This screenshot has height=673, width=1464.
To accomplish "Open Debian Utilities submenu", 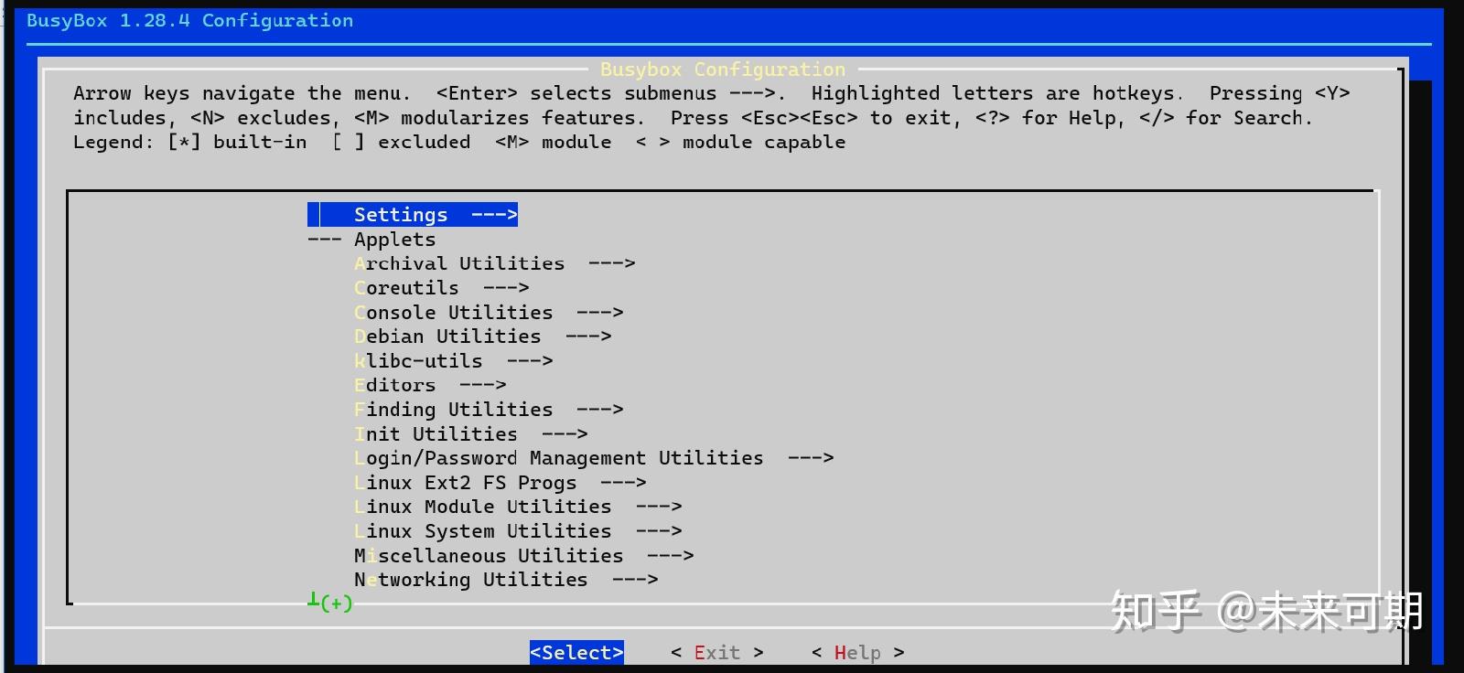I will tap(482, 336).
